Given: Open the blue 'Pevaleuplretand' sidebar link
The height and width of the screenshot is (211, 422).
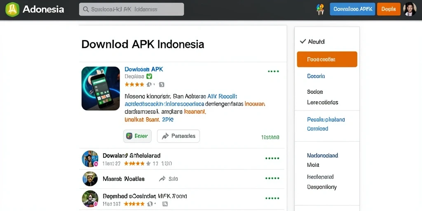Looking at the screenshot, I should point(326,120).
